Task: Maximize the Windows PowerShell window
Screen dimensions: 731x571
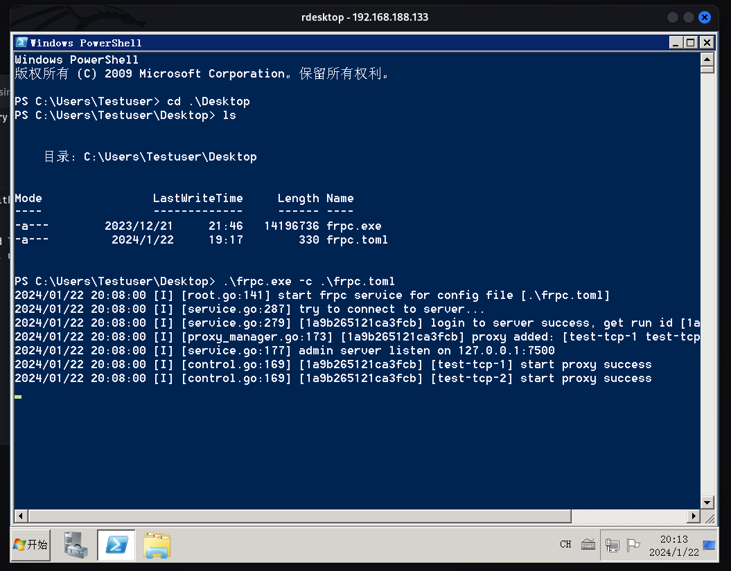Action: (x=690, y=43)
